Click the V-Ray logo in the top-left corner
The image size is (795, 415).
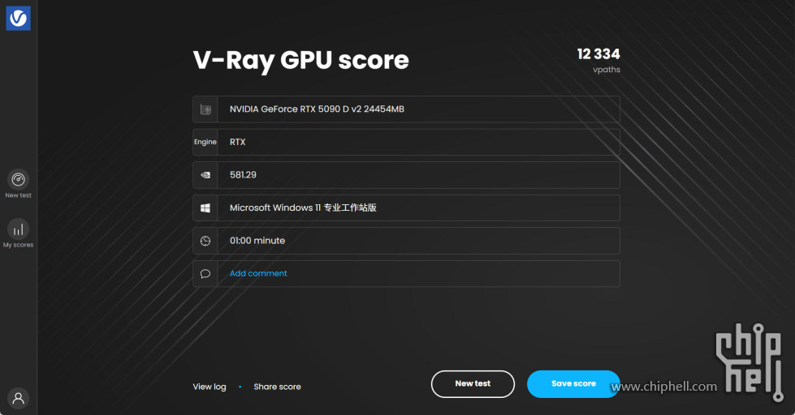pos(18,18)
